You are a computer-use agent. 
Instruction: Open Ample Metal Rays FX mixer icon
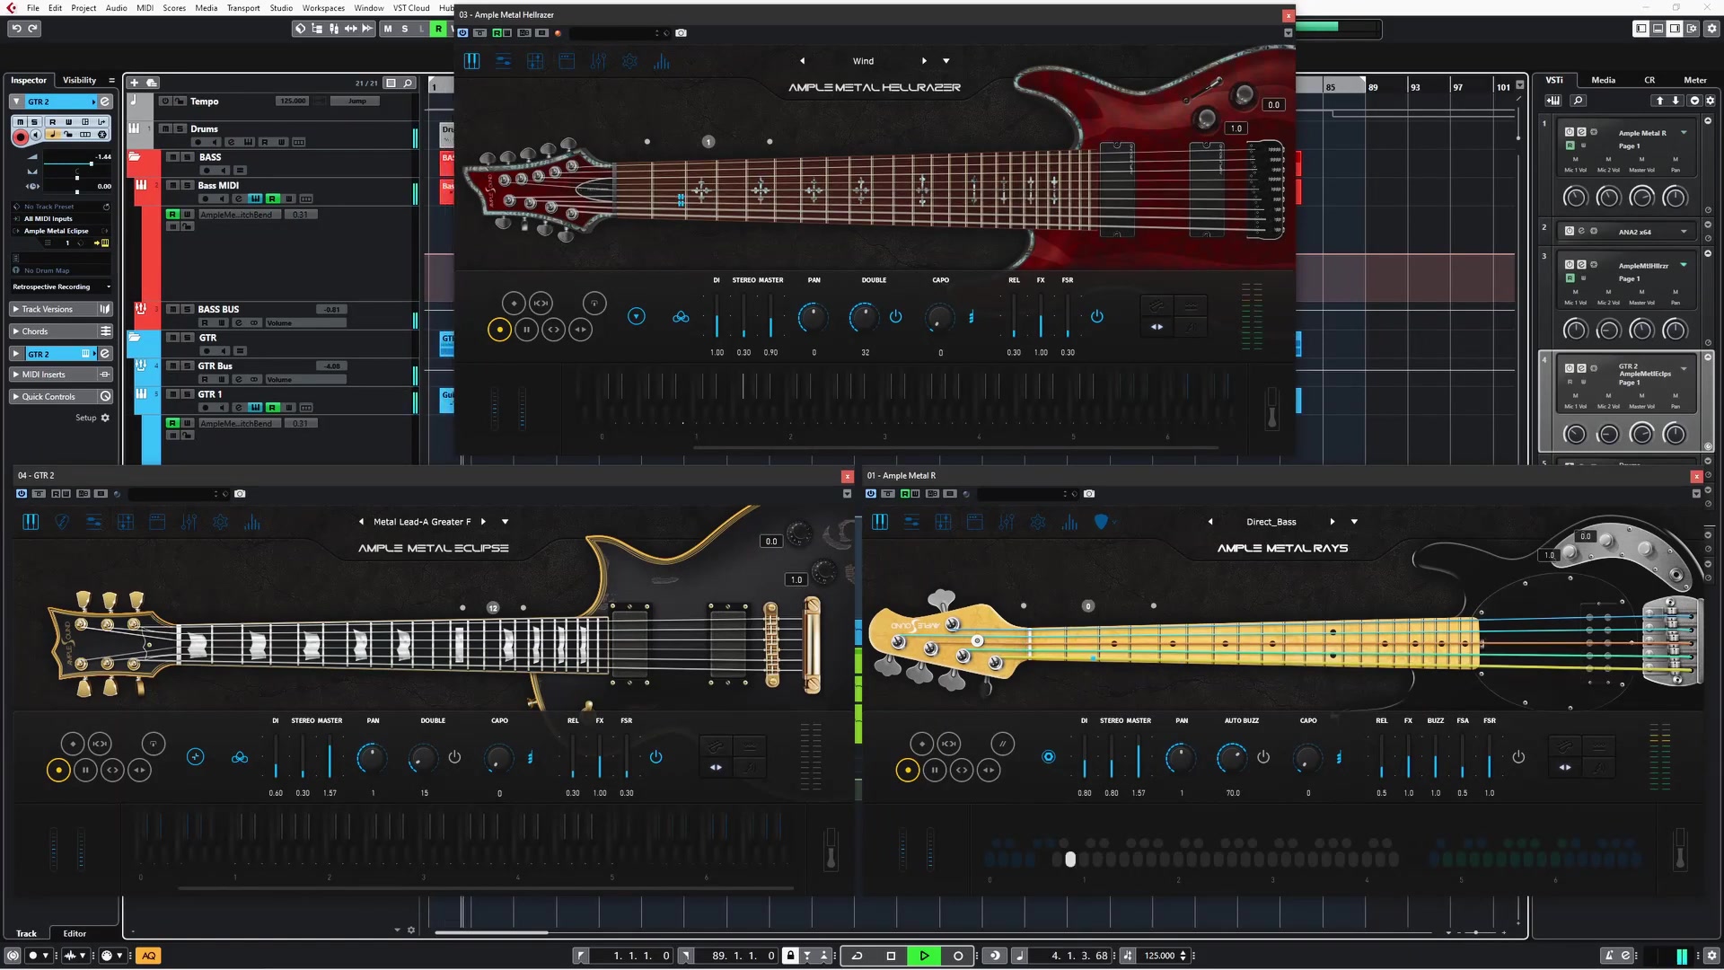[x=1007, y=522]
